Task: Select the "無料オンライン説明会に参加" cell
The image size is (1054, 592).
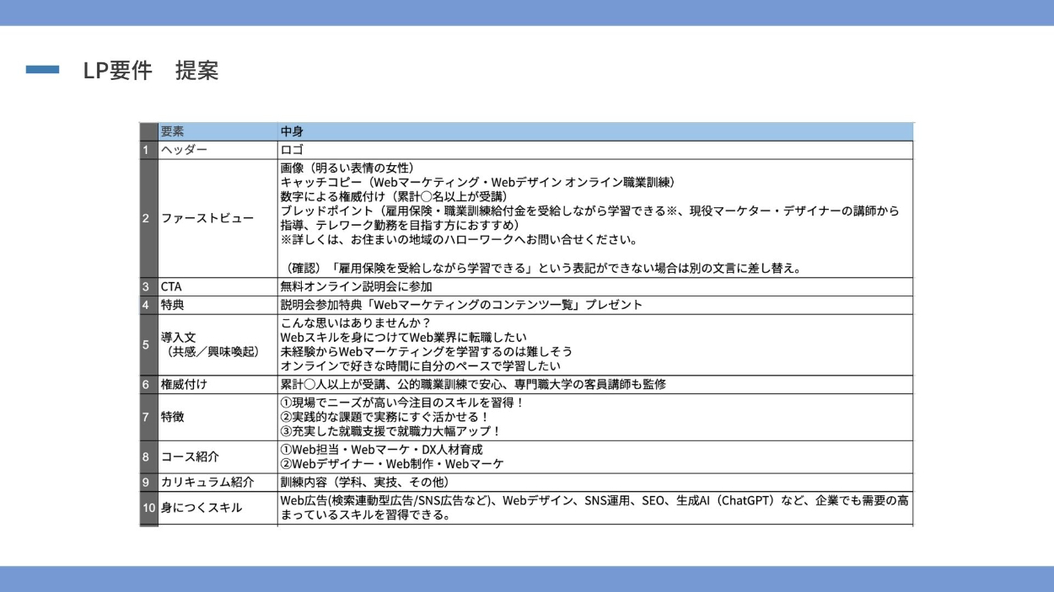Action: click(594, 286)
